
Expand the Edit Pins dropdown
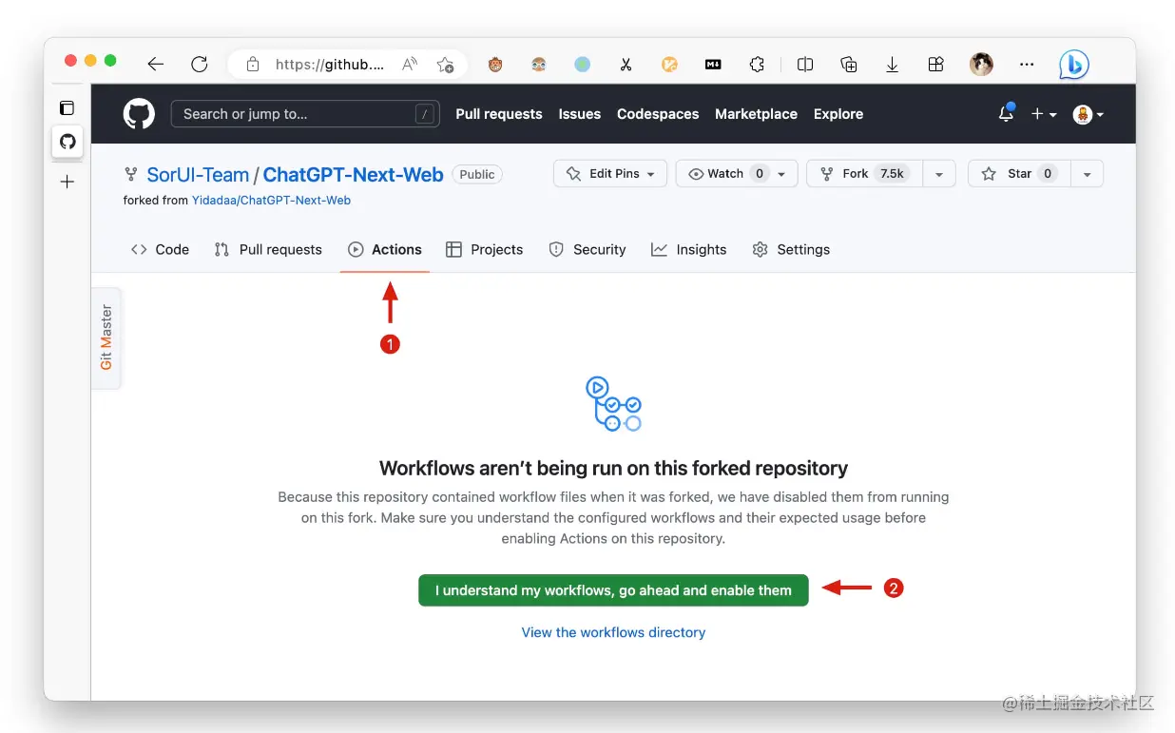[610, 174]
